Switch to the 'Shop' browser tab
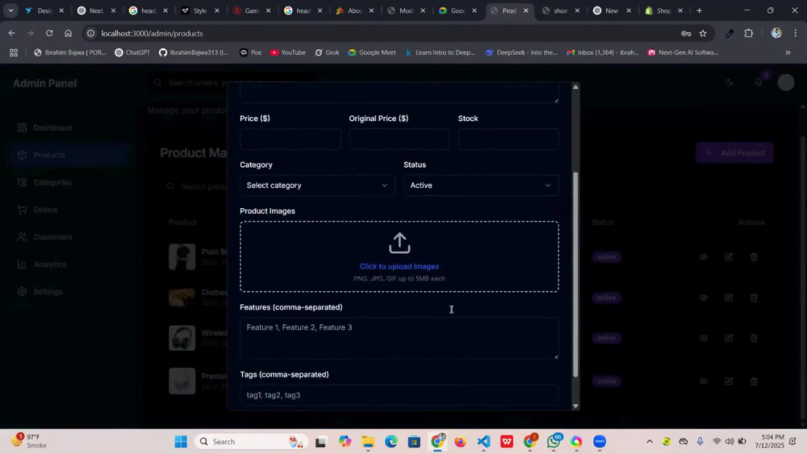807x454 pixels. [663, 10]
